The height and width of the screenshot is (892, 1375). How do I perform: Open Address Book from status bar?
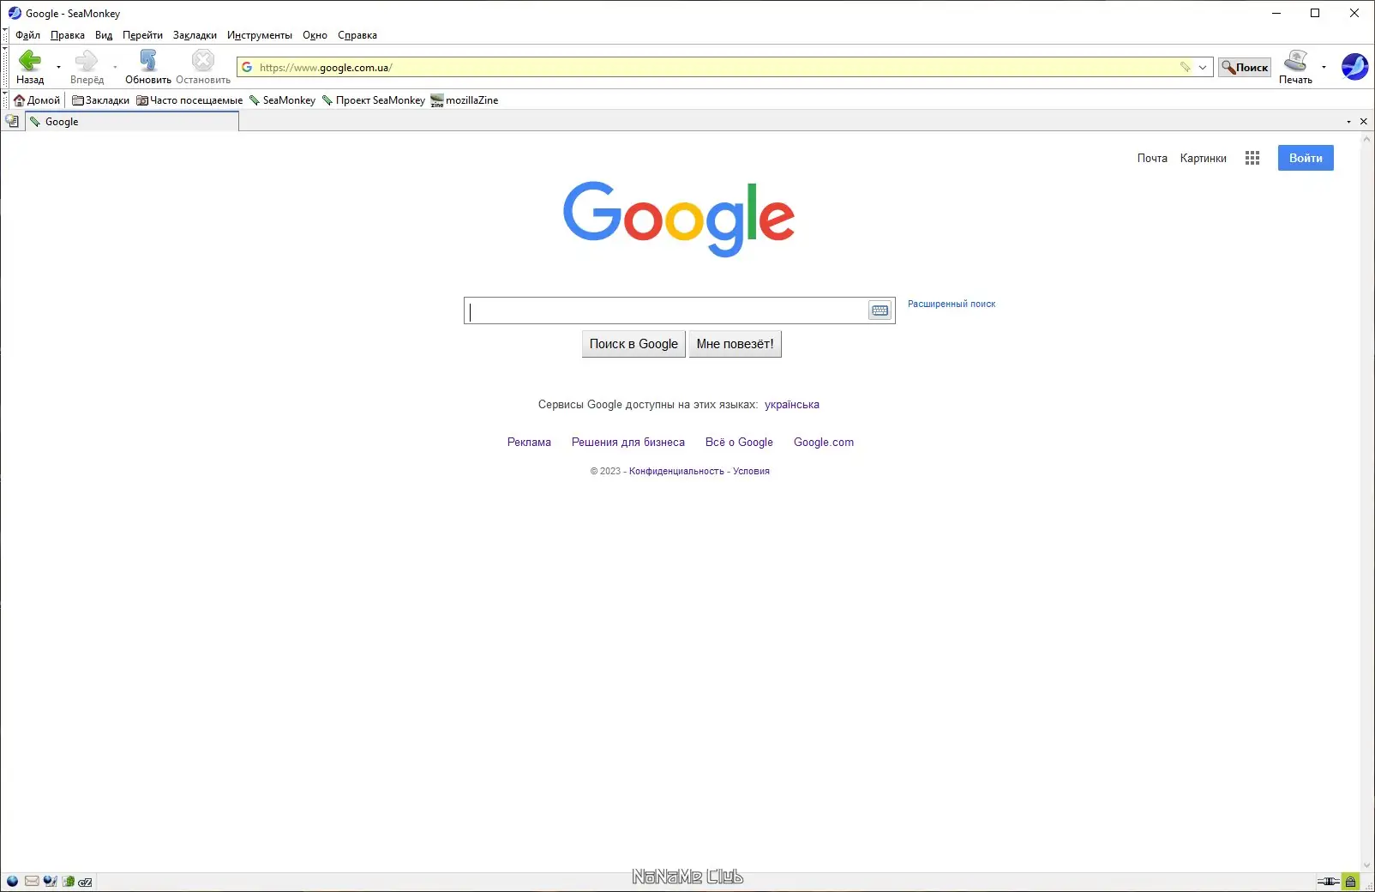point(68,881)
